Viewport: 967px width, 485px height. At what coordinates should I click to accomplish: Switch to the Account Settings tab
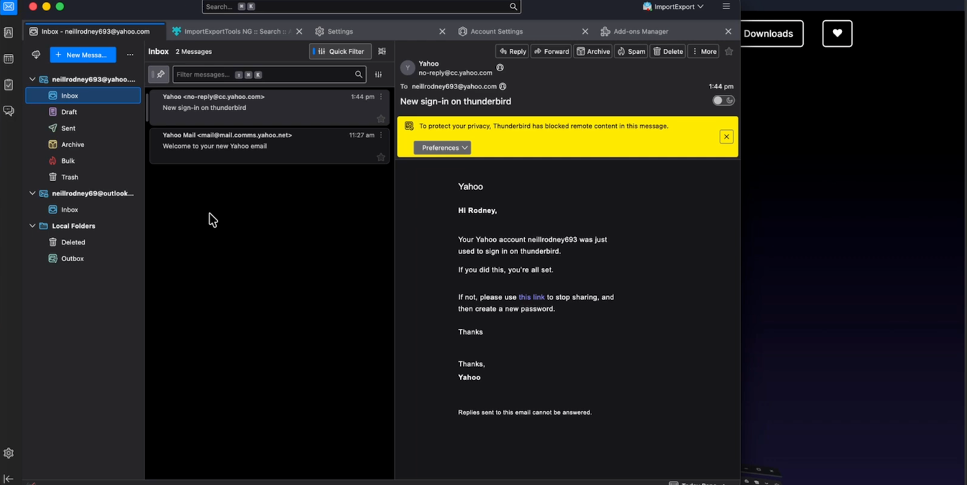pos(496,31)
